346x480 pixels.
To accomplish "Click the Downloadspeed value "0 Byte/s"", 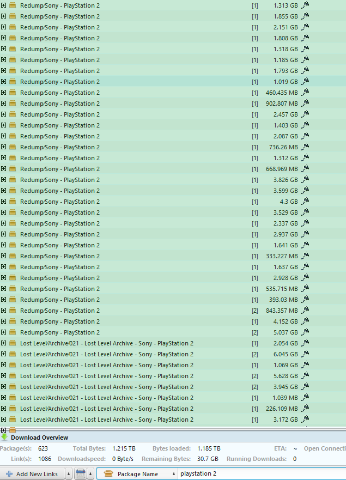I will tap(123, 459).
